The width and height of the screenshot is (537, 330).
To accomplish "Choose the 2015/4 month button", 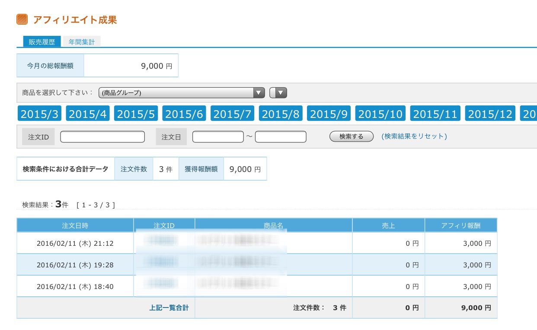I will click(x=88, y=114).
